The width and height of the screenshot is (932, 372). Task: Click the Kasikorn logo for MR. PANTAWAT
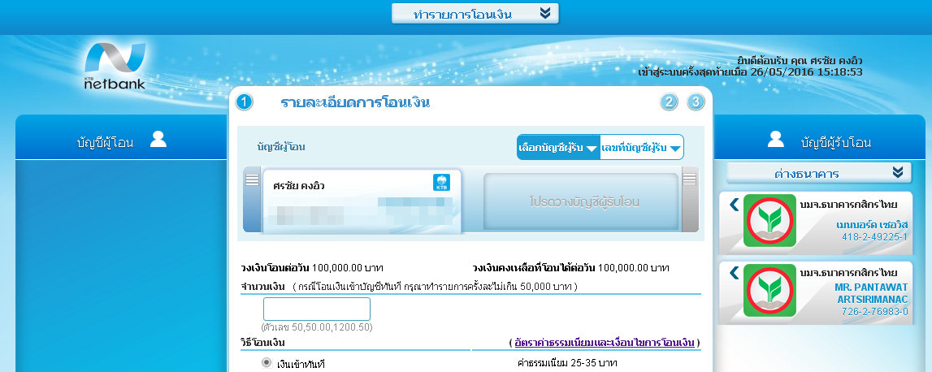(x=769, y=290)
